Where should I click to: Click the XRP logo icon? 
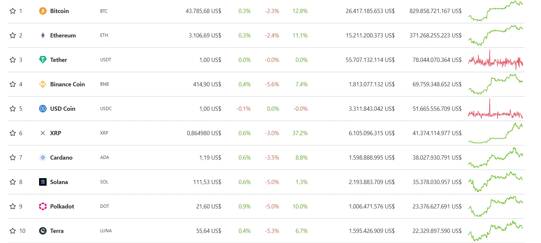[x=43, y=133]
